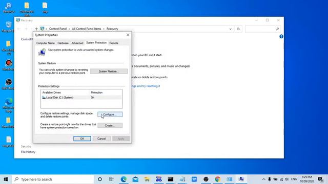328x184 pixels.
Task: Click the Available Drives column header
Action: pyautogui.click(x=51, y=93)
